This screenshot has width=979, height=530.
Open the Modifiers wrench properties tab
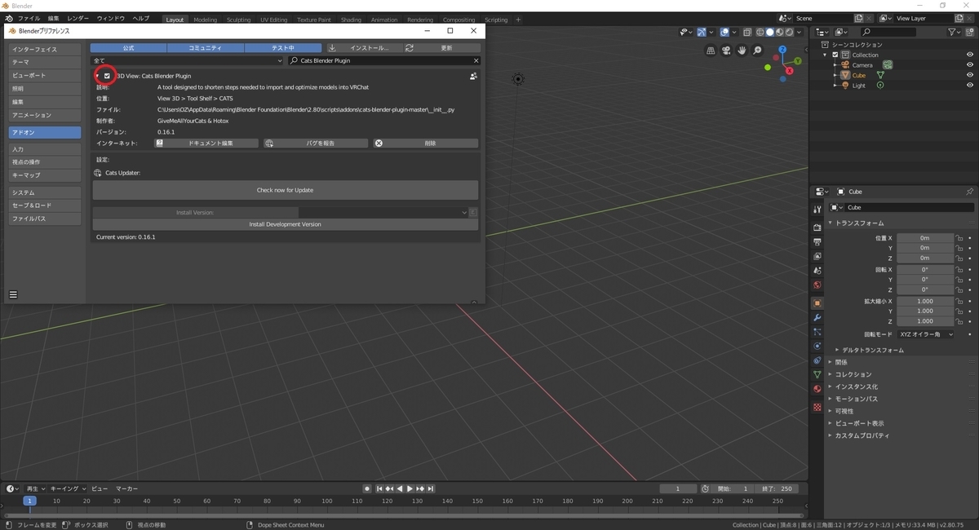(817, 316)
